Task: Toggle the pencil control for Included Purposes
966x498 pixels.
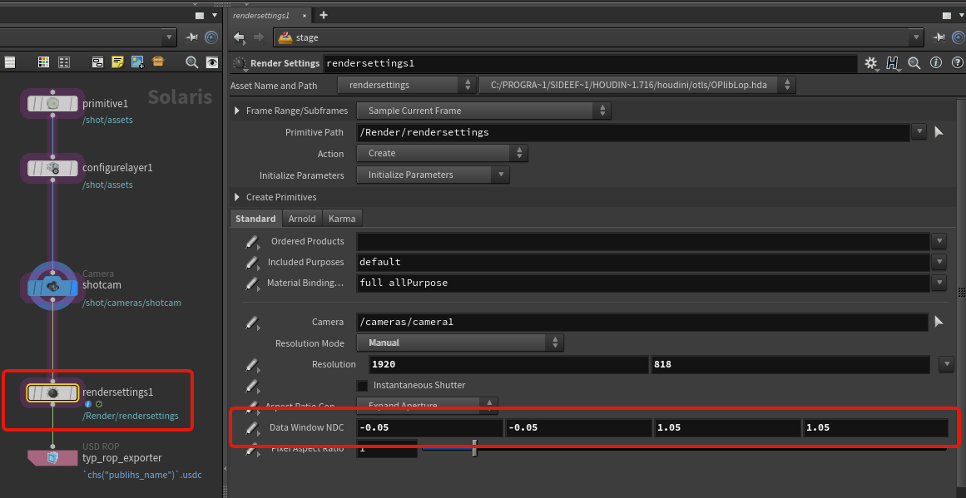Action: tap(251, 263)
